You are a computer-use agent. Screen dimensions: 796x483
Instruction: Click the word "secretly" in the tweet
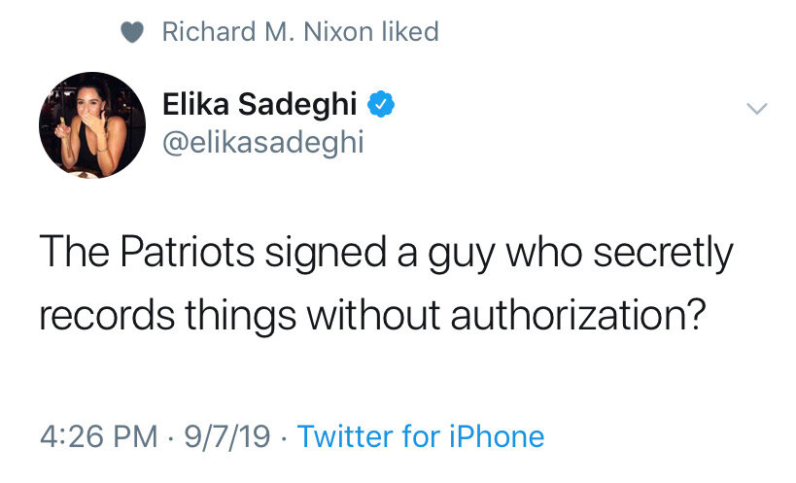664,254
